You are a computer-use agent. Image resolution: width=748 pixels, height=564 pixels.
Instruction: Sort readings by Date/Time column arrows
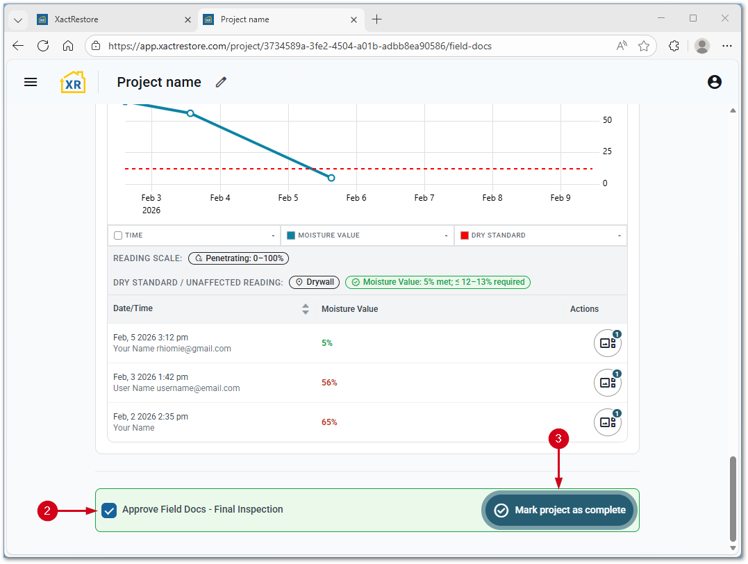[x=306, y=309]
